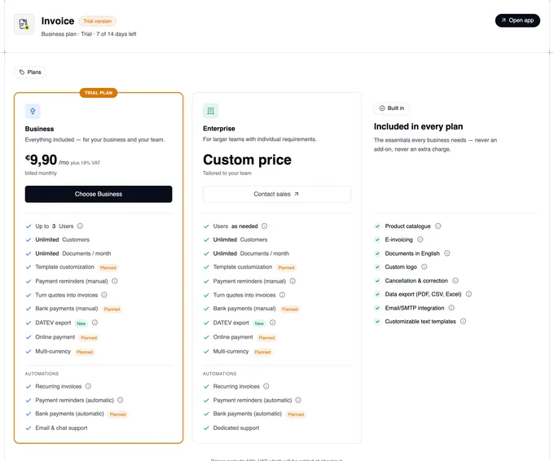Click the Invoice app logo icon
The image size is (554, 461).
24,24
